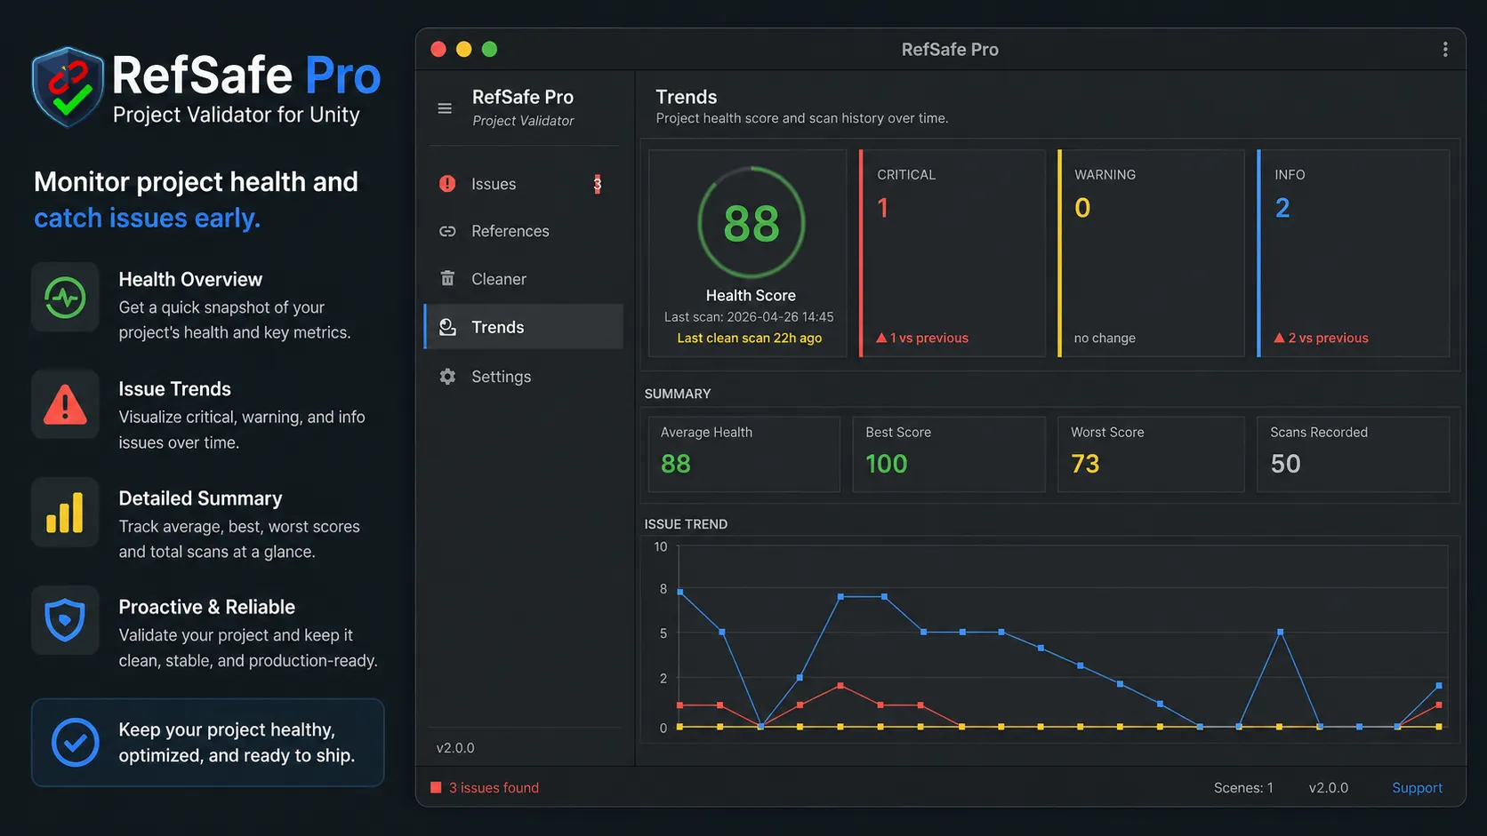
Task: Click the 'catch issues early.' headline text
Action: tap(147, 218)
